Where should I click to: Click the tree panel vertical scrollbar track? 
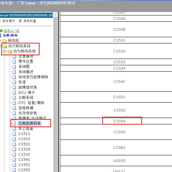coord(55,94)
